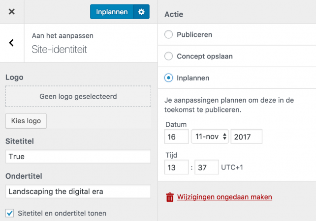Close the customizer with the X icon
Viewport: 316px width, 221px height.
click(x=12, y=12)
